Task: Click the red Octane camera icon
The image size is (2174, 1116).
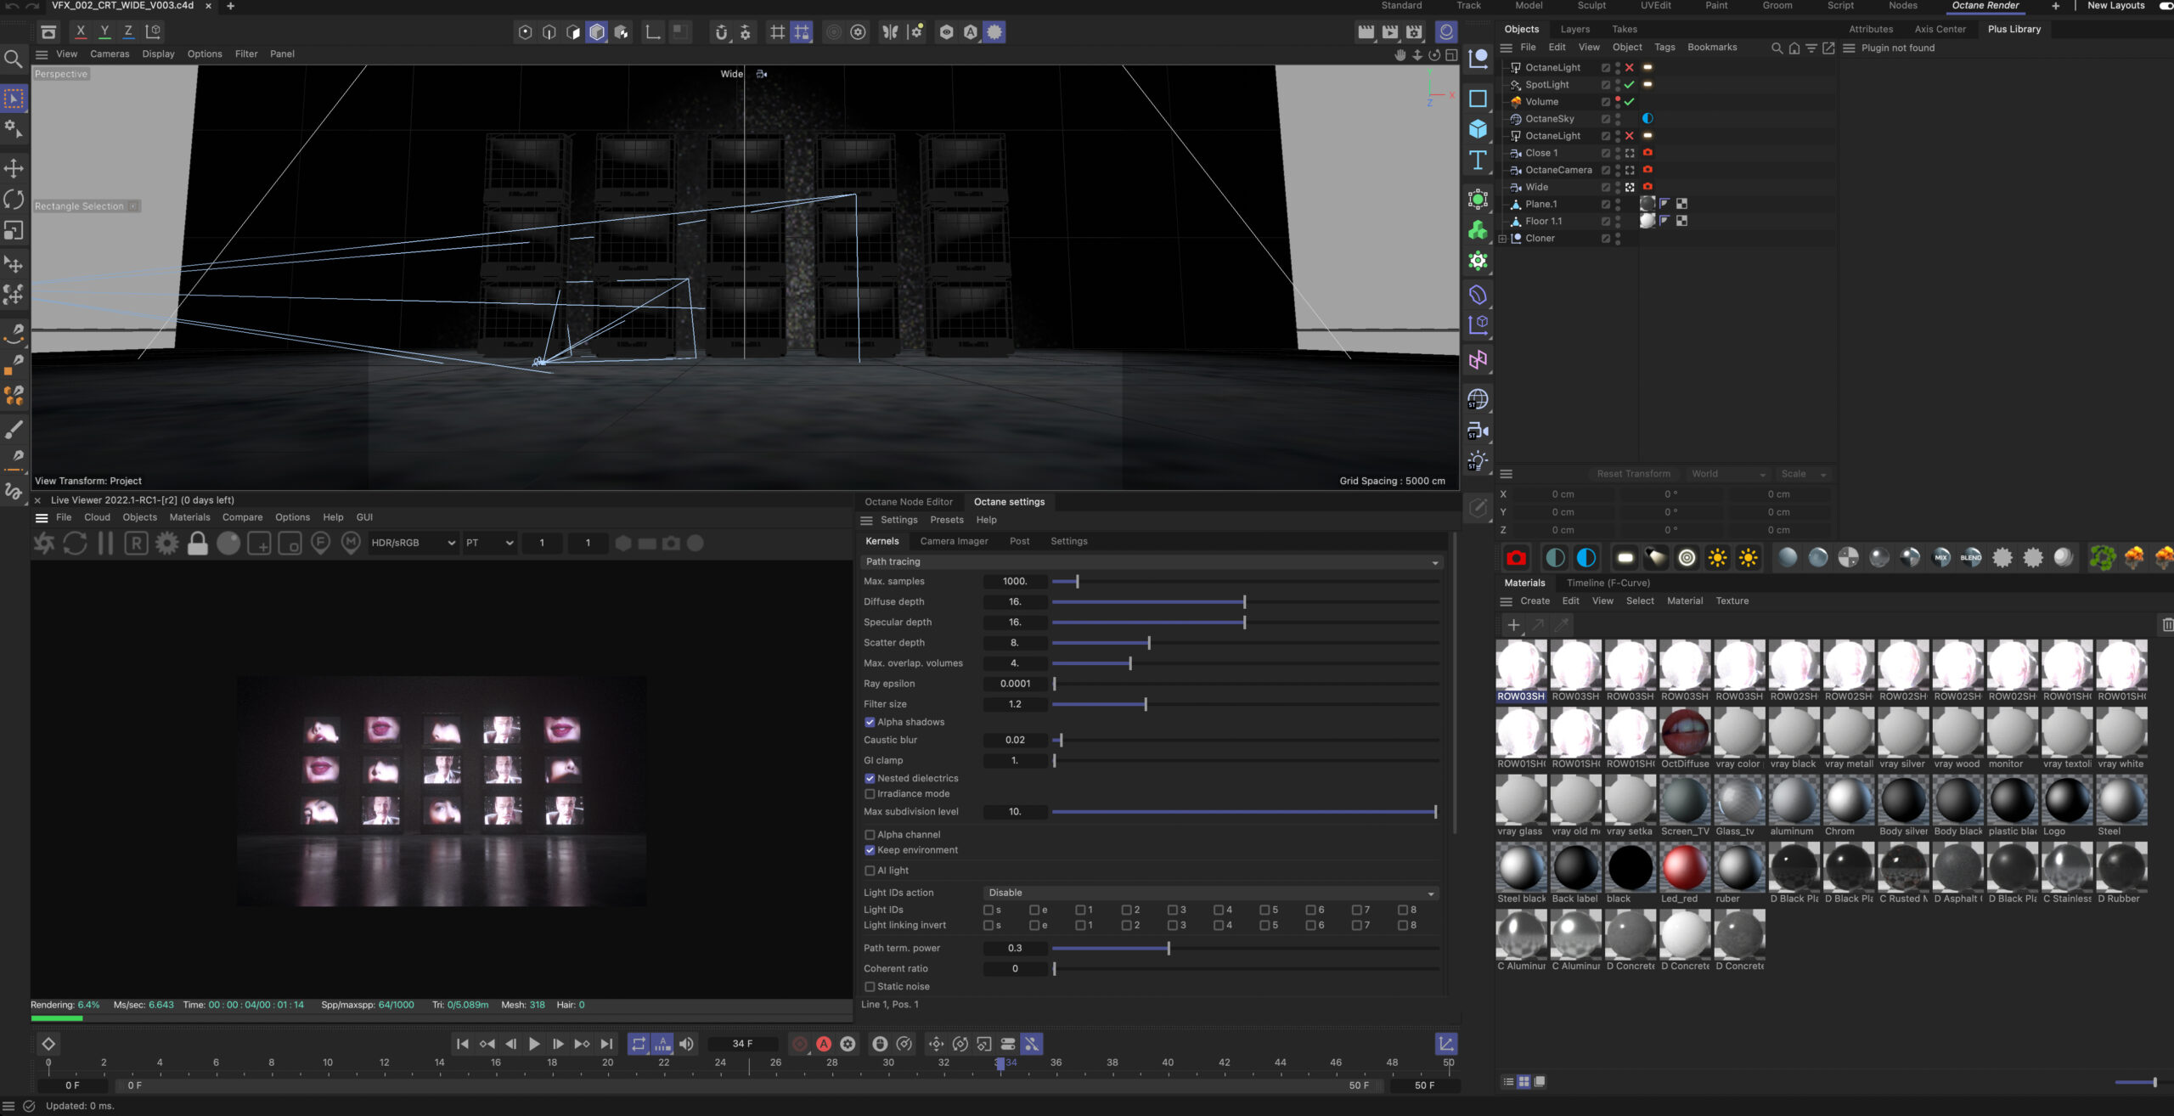Action: (x=1516, y=558)
